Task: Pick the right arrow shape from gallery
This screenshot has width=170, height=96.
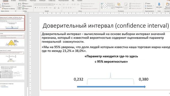Action: click(108, 6)
